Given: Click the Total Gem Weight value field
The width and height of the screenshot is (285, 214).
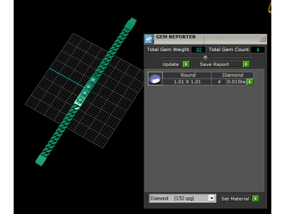Looking at the screenshot, I should pyautogui.click(x=198, y=49).
